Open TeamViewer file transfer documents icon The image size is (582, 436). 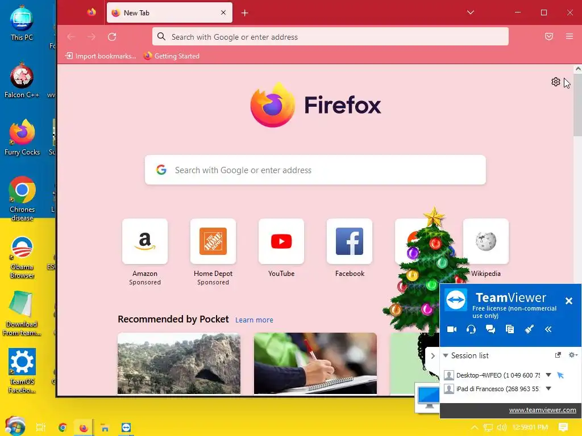510,329
